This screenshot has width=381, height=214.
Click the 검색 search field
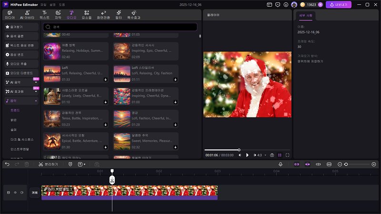119,27
